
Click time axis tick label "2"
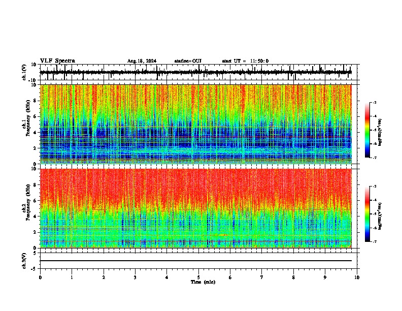click(104, 277)
